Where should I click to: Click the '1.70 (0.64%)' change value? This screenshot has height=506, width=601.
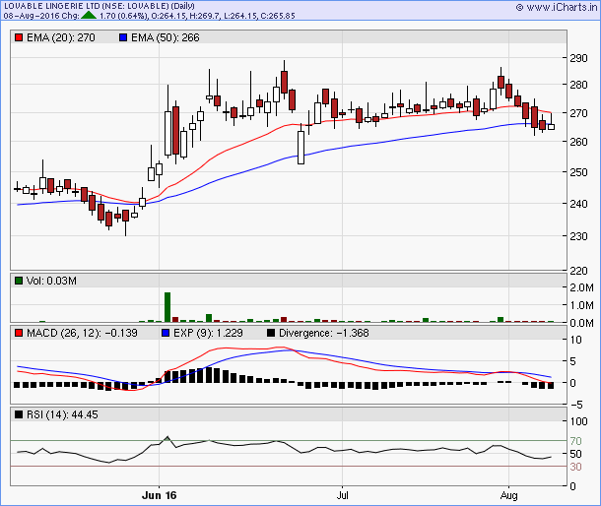click(x=123, y=16)
